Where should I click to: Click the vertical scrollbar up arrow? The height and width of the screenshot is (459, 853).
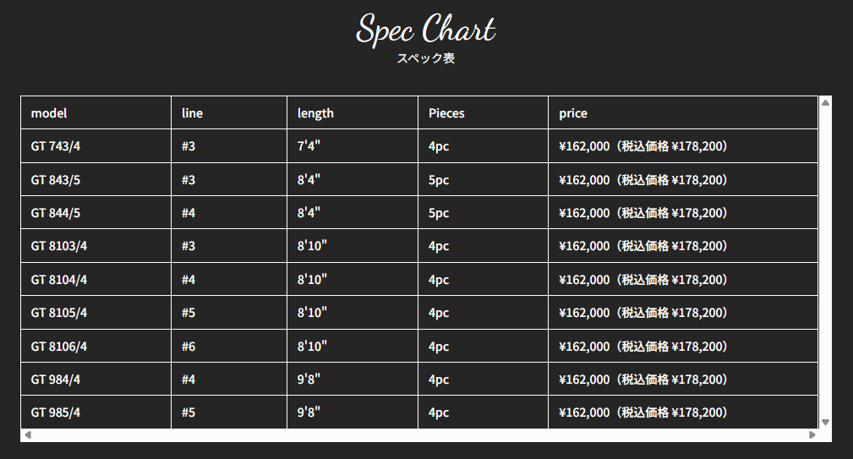tap(825, 102)
